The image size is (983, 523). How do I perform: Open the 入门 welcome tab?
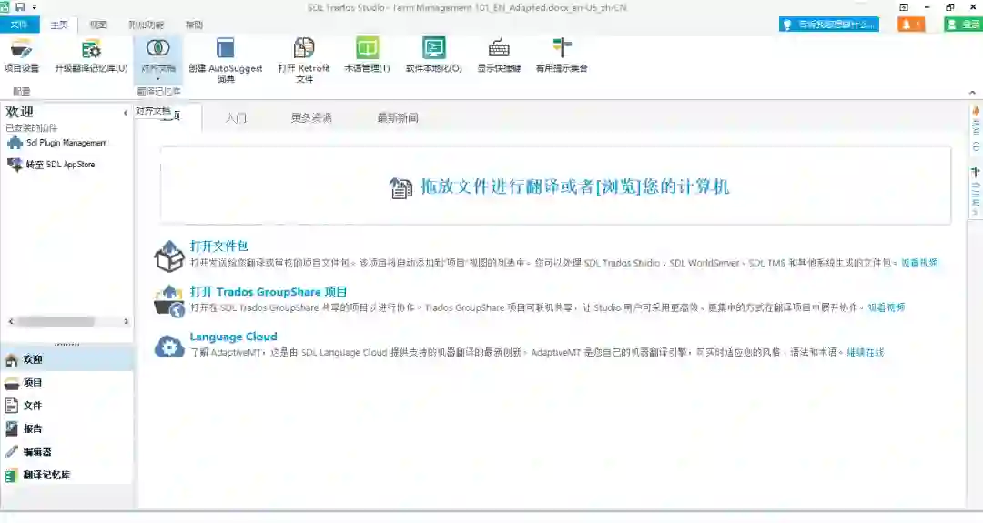coord(237,117)
